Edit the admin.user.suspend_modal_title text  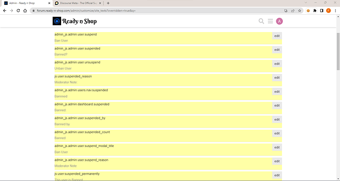(x=277, y=147)
